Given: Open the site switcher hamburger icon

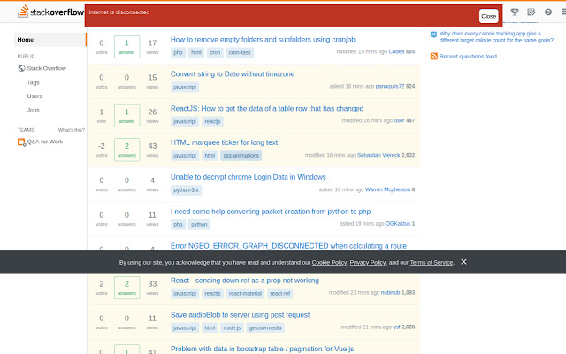Looking at the screenshot, I should point(562,12).
